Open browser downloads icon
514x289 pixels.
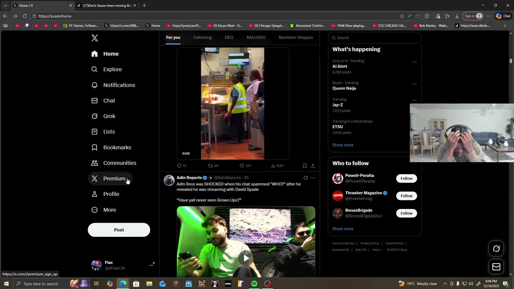457,16
